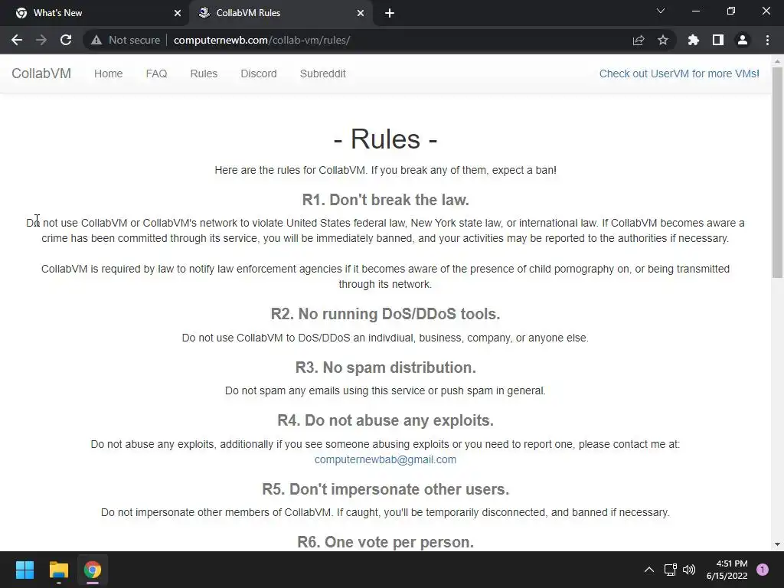Click the CollabVM brand link
Viewport: 784px width, 588px height.
[x=41, y=73]
